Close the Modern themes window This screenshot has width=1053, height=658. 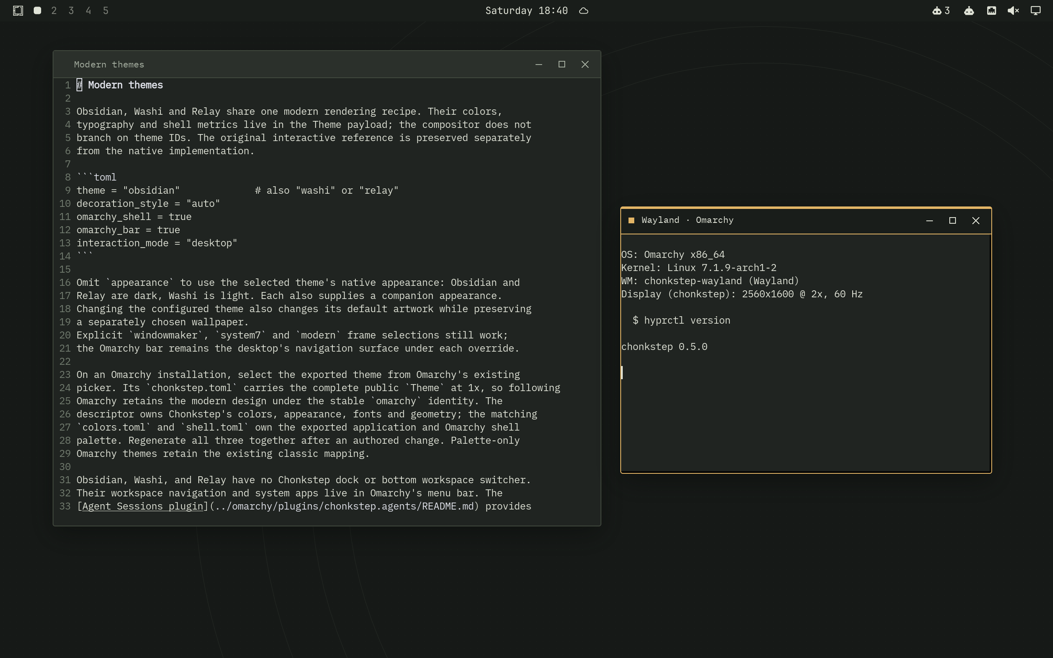[585, 65]
